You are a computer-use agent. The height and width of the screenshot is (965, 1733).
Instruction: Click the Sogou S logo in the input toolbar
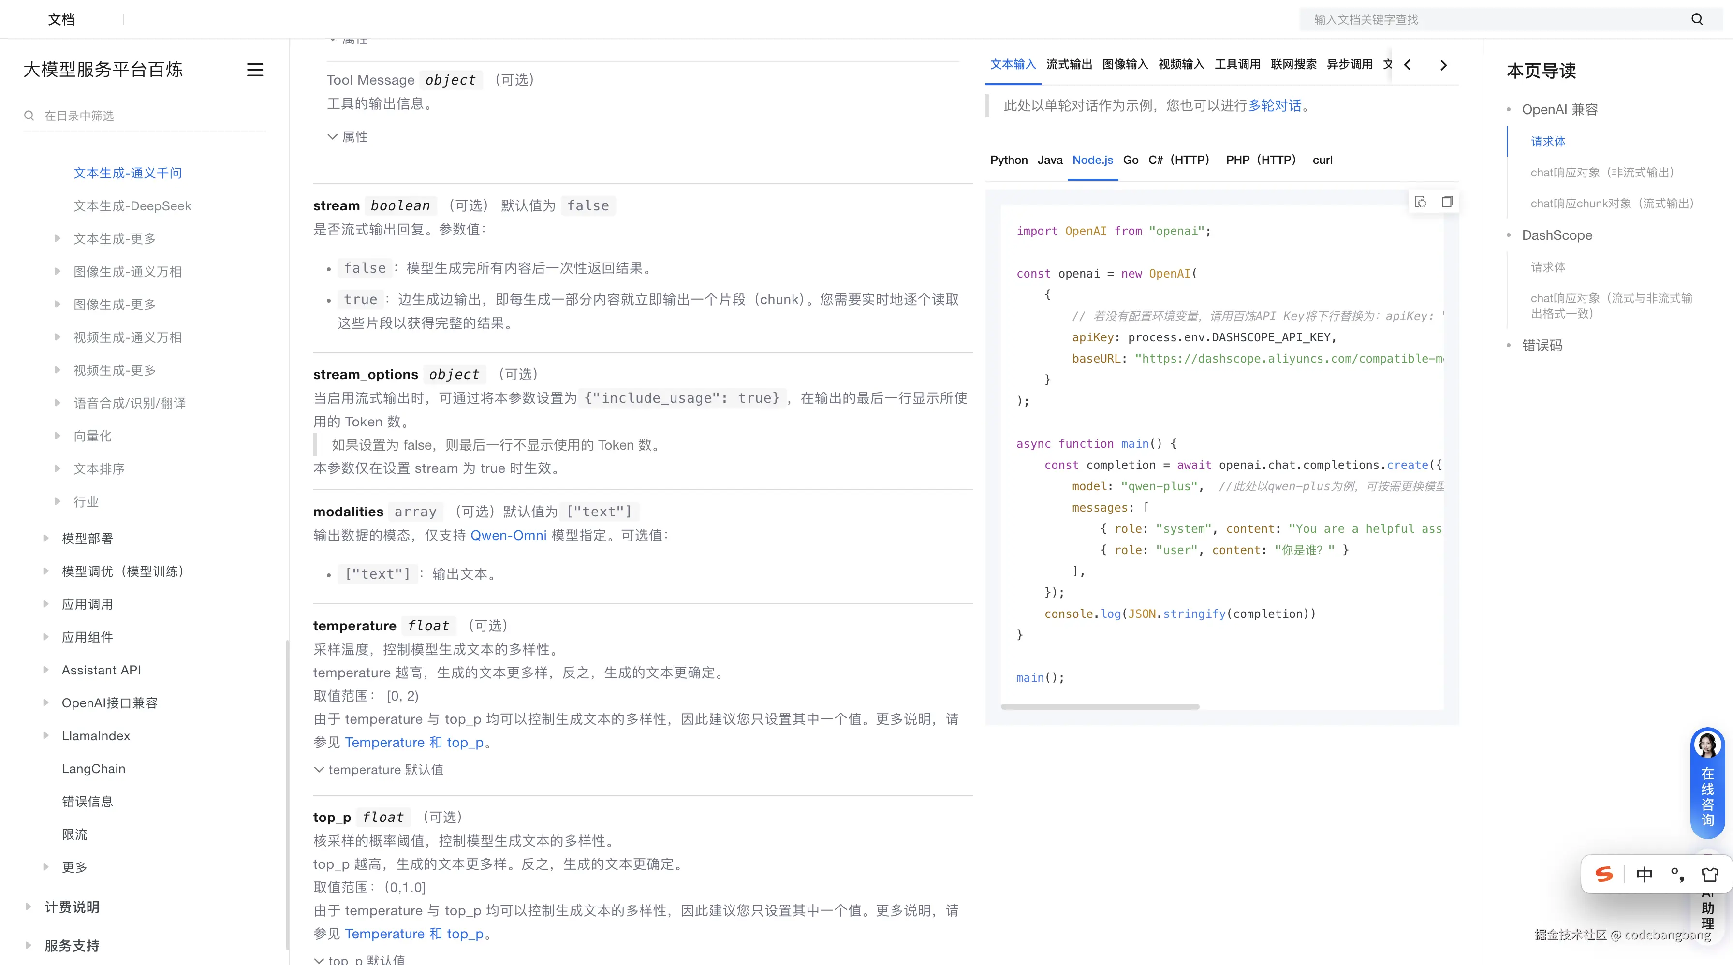(1604, 874)
